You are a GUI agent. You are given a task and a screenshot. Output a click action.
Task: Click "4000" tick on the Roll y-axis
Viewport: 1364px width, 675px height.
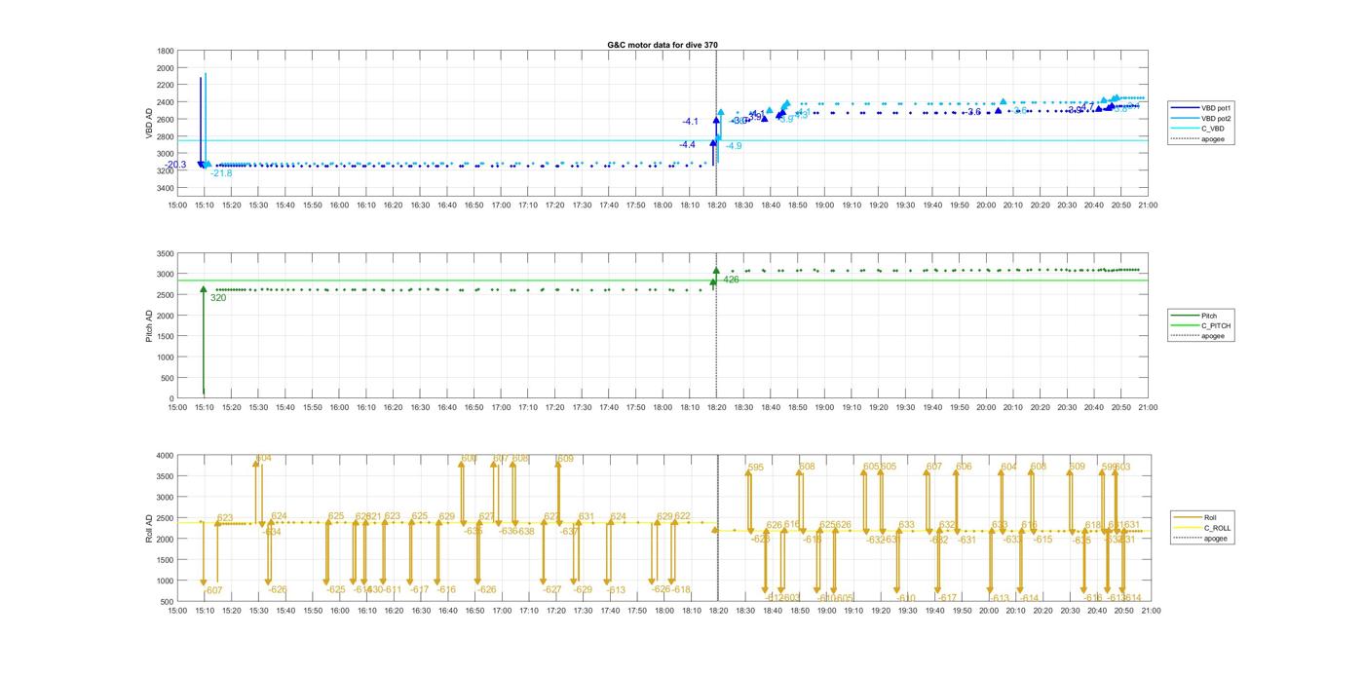pos(166,456)
